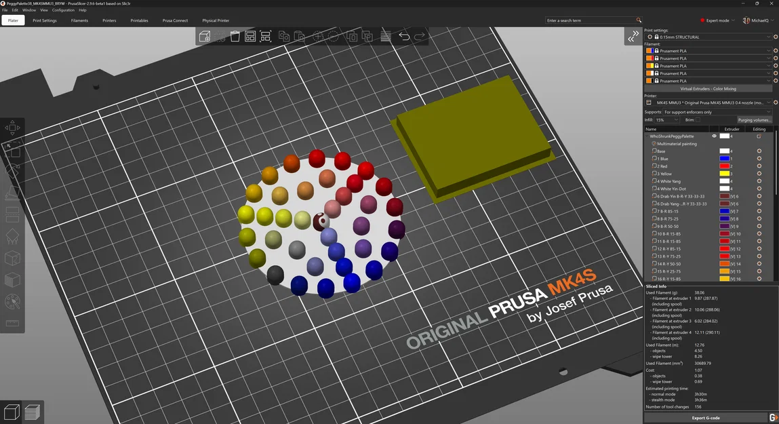Open the Variable layer height tool

386,36
